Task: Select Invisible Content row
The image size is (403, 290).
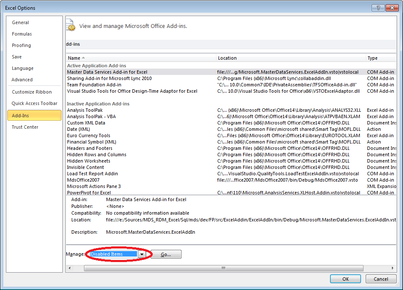Action: [x=231, y=167]
